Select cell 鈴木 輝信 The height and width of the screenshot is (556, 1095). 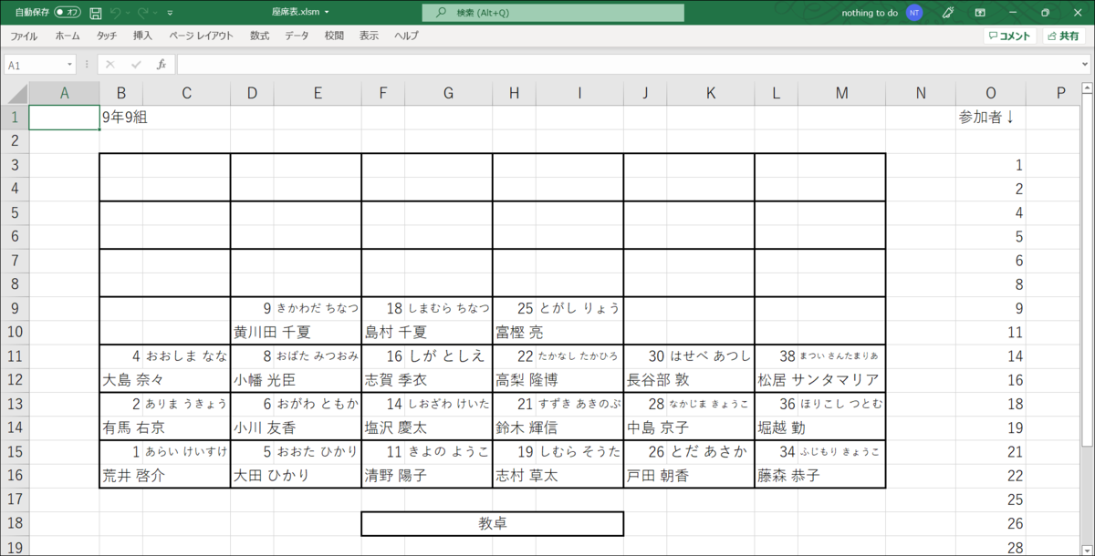pos(558,427)
